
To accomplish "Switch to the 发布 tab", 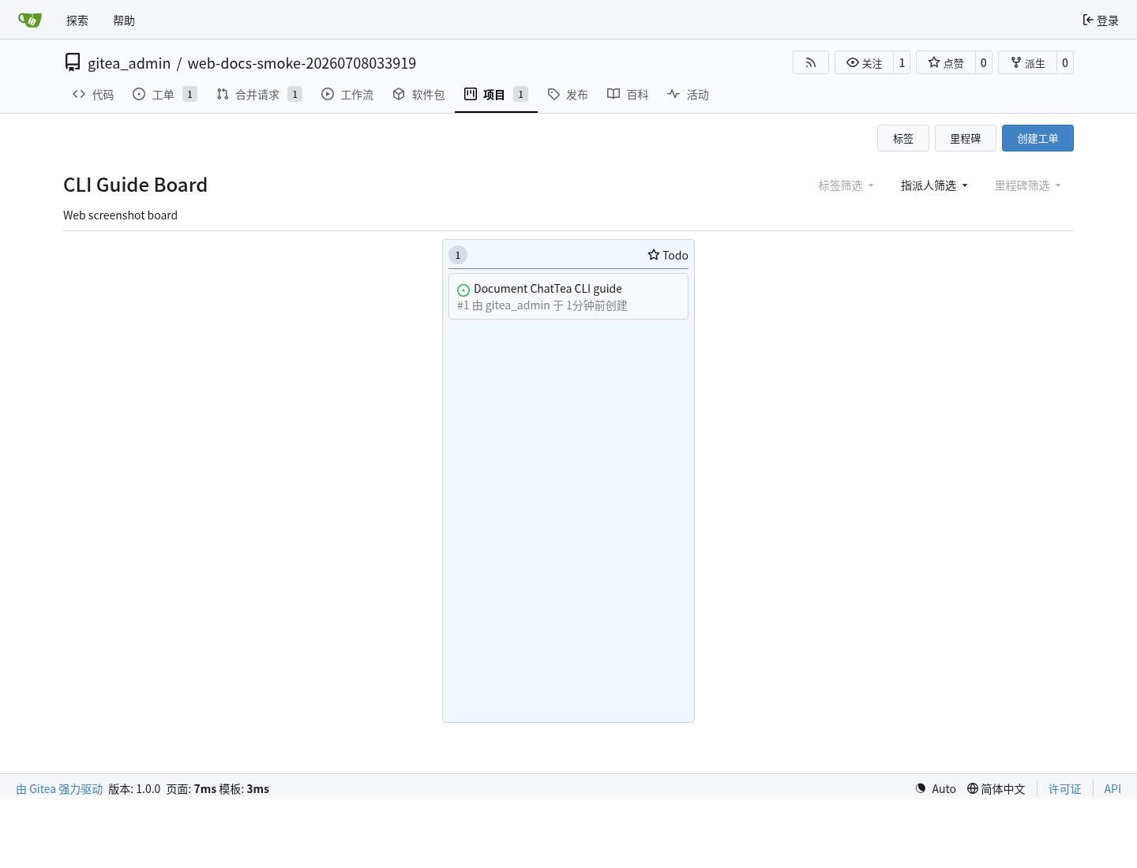I will (568, 95).
